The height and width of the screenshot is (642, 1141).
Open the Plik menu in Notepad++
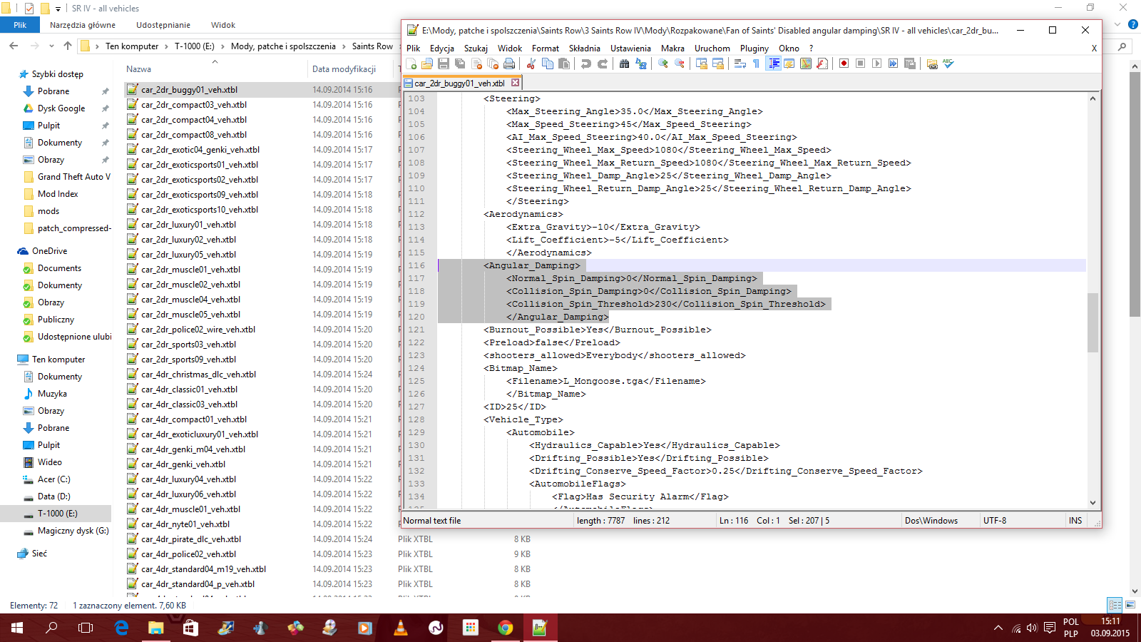coord(414,49)
